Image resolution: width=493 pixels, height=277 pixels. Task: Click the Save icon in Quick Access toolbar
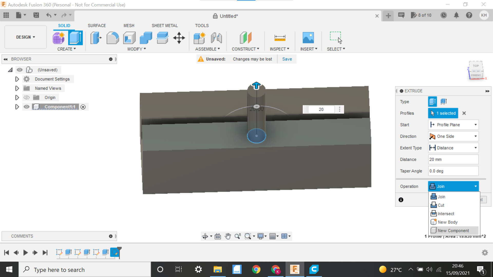tap(36, 15)
